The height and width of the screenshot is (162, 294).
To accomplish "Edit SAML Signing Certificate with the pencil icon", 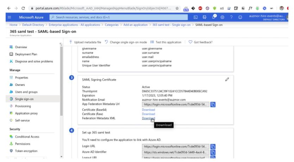I will pos(227,79).
